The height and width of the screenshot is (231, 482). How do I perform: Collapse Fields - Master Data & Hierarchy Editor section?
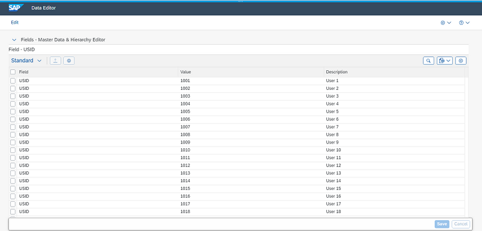click(x=14, y=40)
